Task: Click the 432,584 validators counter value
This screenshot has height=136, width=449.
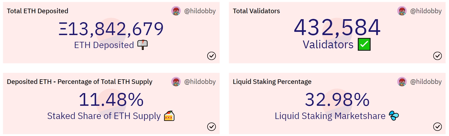Action: click(x=337, y=28)
